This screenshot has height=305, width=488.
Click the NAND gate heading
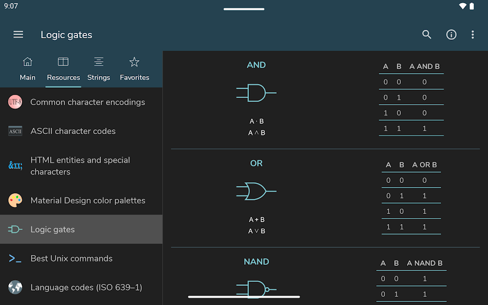coord(256,261)
